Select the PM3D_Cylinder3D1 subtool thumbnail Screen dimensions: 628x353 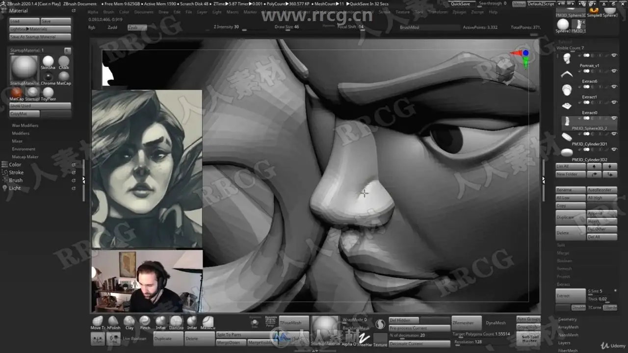tap(567, 137)
